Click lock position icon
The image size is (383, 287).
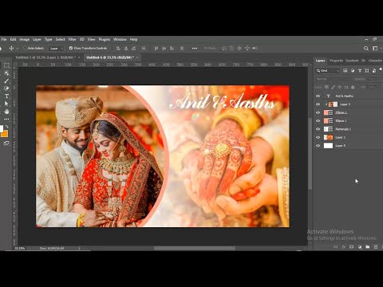(x=340, y=87)
